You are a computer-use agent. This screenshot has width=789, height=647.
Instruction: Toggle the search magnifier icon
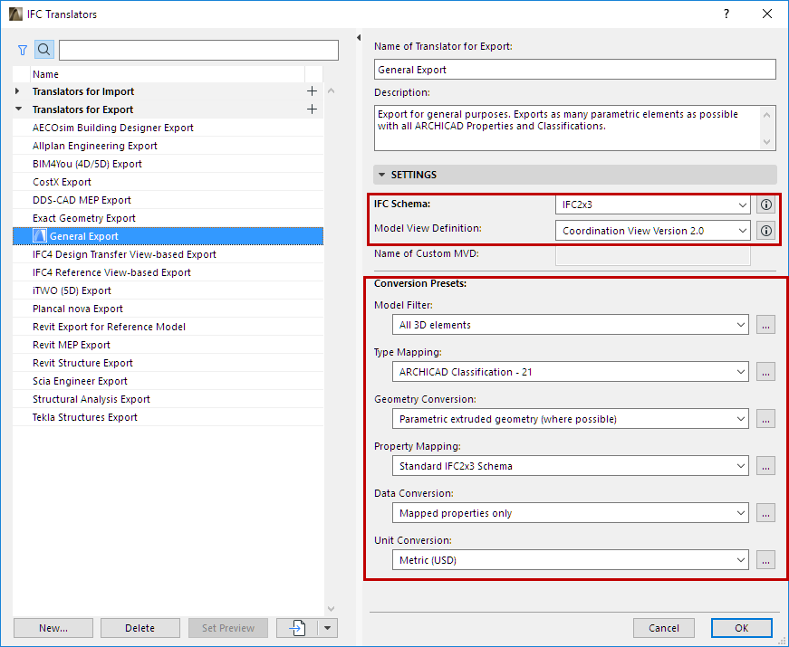43,49
